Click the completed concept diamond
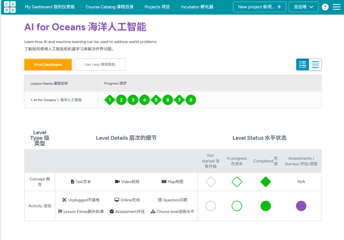Viewport: 344px width, 240px height. click(x=266, y=182)
